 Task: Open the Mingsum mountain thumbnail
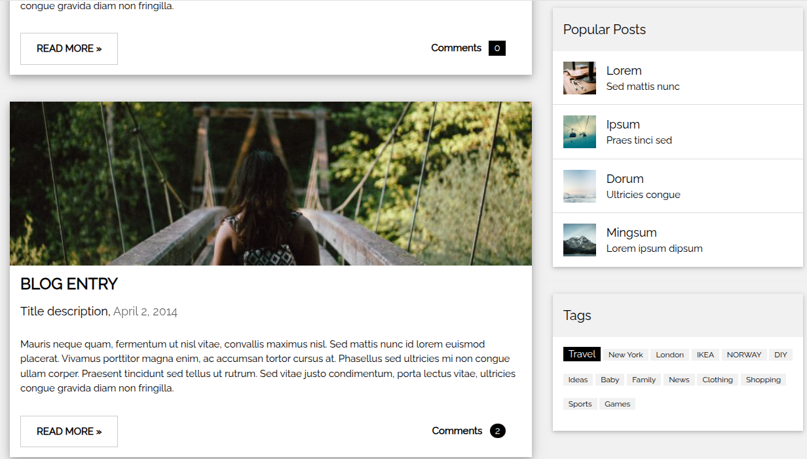(580, 240)
